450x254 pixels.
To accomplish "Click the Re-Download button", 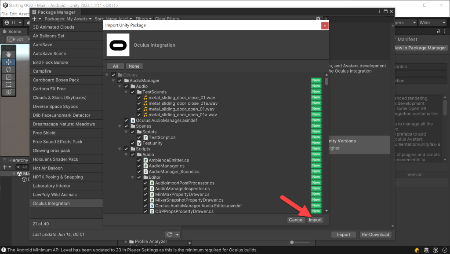I will 375,235.
